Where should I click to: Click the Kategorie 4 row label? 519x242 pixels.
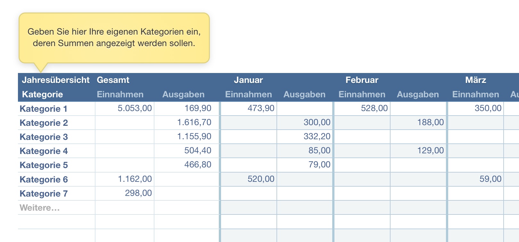44,151
